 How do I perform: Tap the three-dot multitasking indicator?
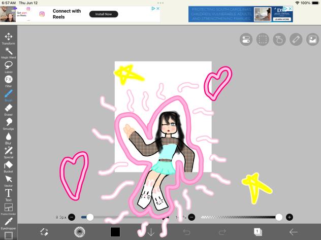[x=160, y=3]
